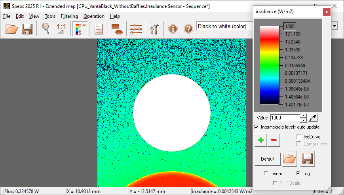The image size is (344, 195).
Task: Click the X = 10.9013 mm status field
Action: click(97, 191)
